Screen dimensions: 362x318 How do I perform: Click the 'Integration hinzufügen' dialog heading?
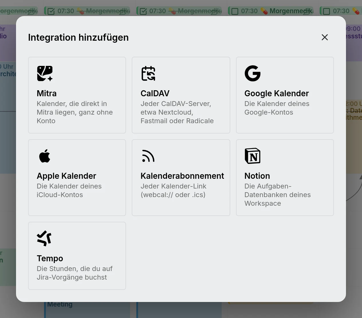tap(78, 38)
